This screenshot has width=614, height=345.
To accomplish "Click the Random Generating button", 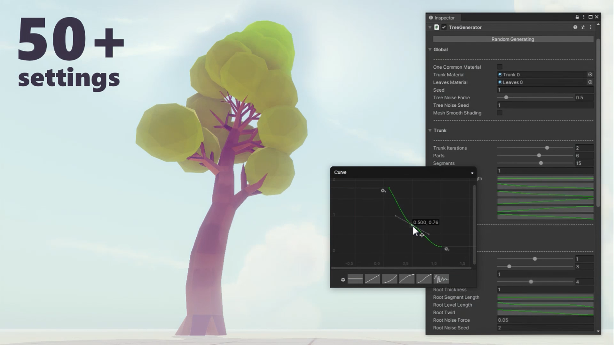I will (x=513, y=39).
